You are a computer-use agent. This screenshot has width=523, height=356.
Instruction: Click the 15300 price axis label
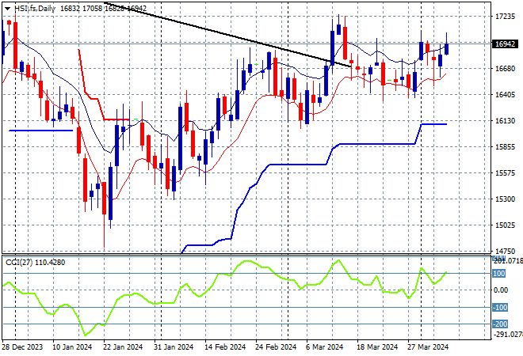coord(505,199)
